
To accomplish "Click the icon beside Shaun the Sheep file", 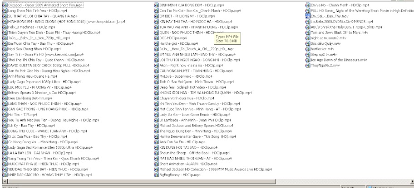I will 156,153.
